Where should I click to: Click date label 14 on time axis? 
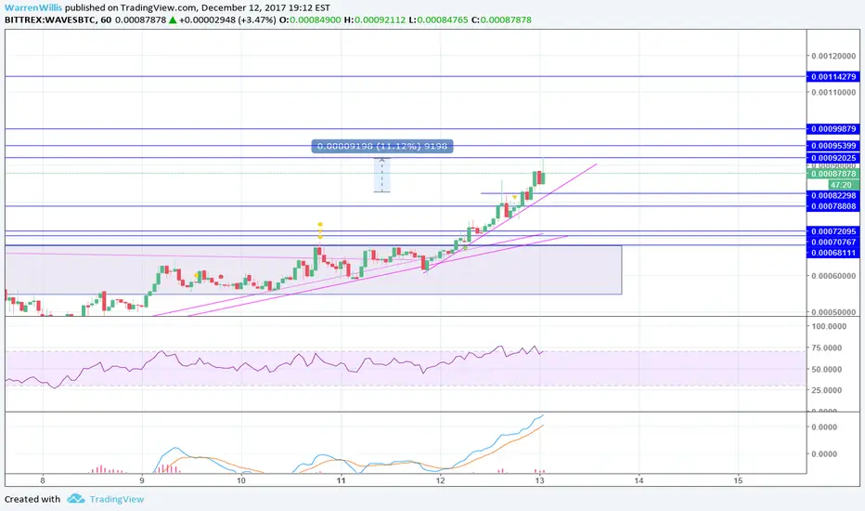(639, 480)
